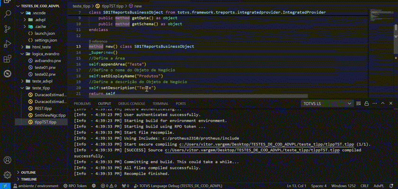
Task: Open the Extensions view
Action: [8, 59]
